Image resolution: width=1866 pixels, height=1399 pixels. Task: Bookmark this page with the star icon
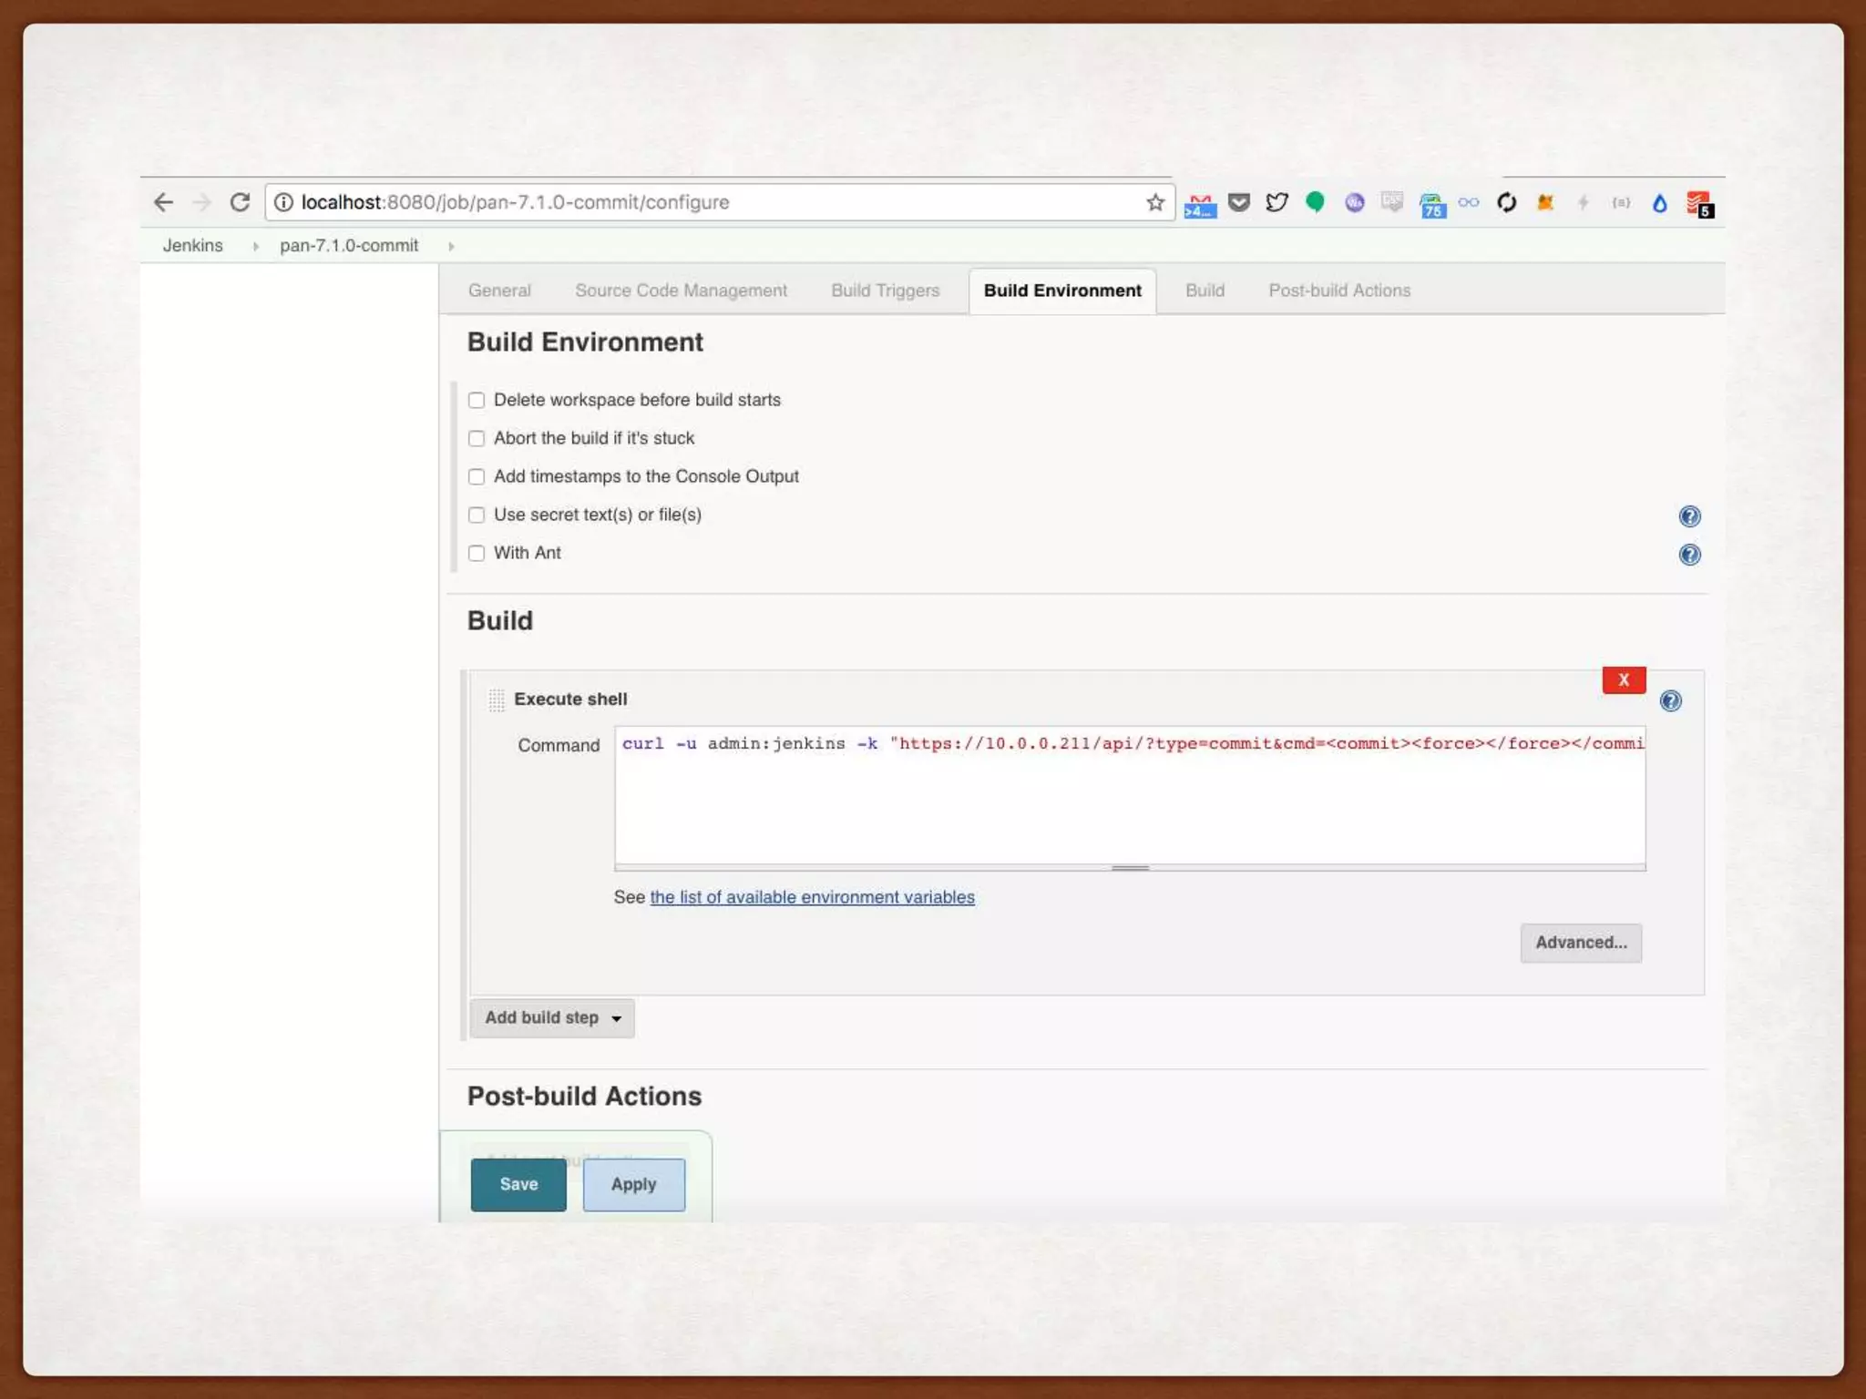tap(1155, 202)
